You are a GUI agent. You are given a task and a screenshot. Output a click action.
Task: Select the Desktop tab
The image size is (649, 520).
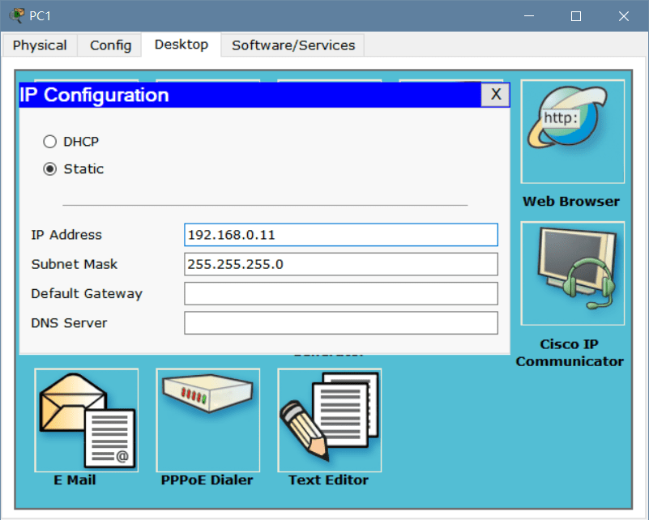coord(181,45)
